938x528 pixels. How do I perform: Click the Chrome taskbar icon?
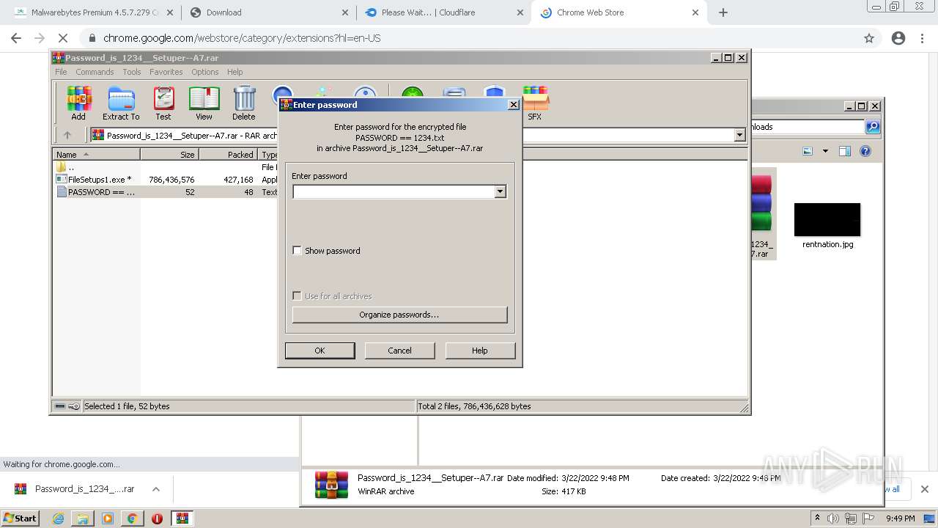tap(132, 518)
